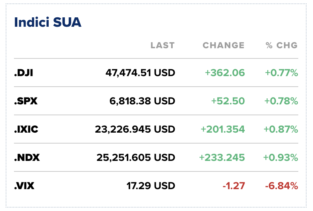Click the +201.354 change value
This screenshot has height=211, width=313.
(x=222, y=129)
